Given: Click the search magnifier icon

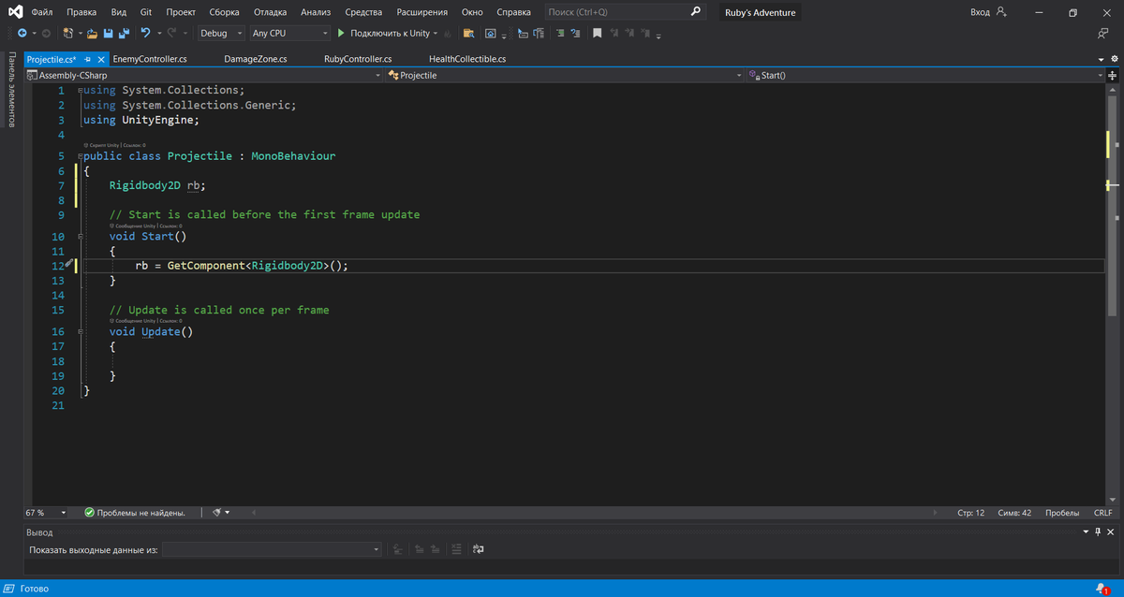Looking at the screenshot, I should coord(695,12).
